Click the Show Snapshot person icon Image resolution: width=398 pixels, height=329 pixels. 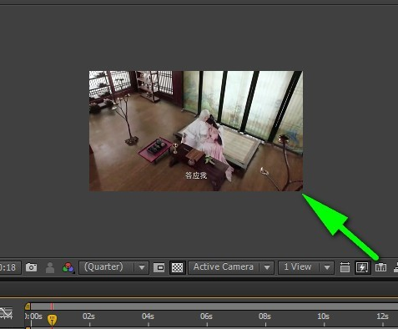[50, 268]
